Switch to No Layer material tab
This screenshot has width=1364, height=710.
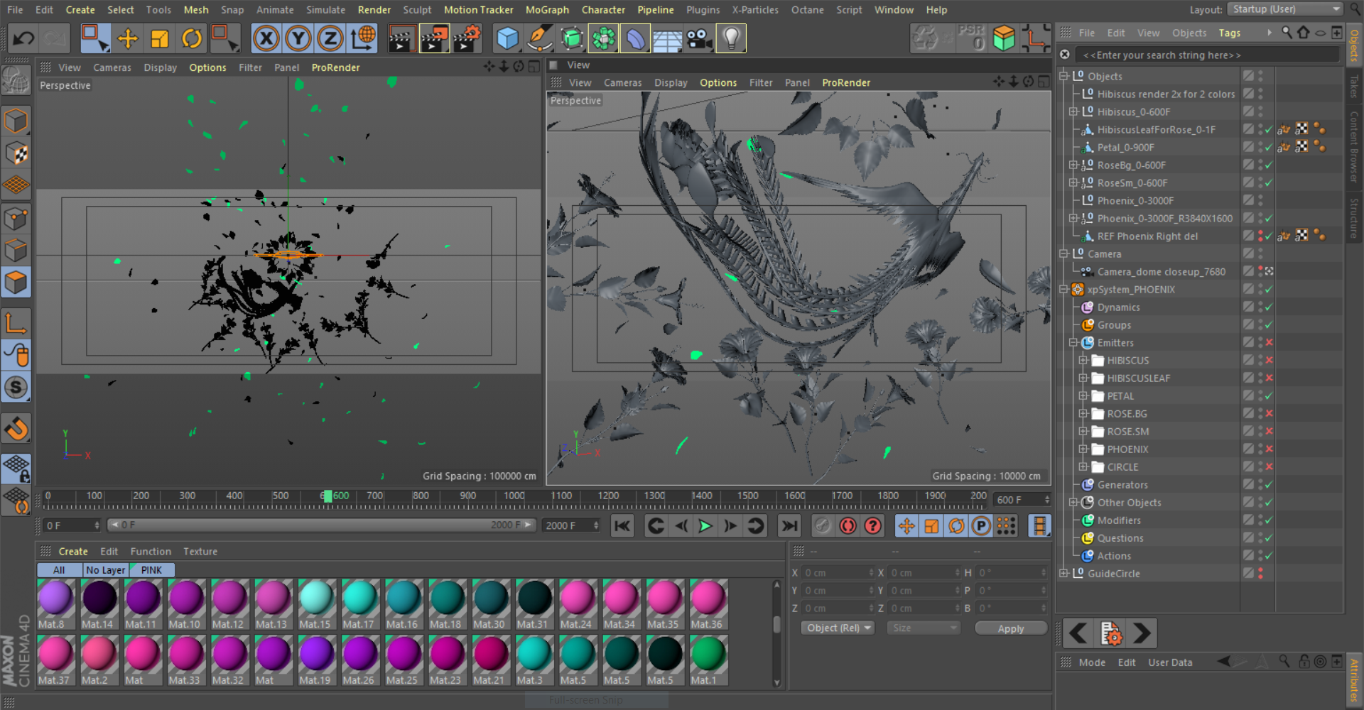point(105,570)
